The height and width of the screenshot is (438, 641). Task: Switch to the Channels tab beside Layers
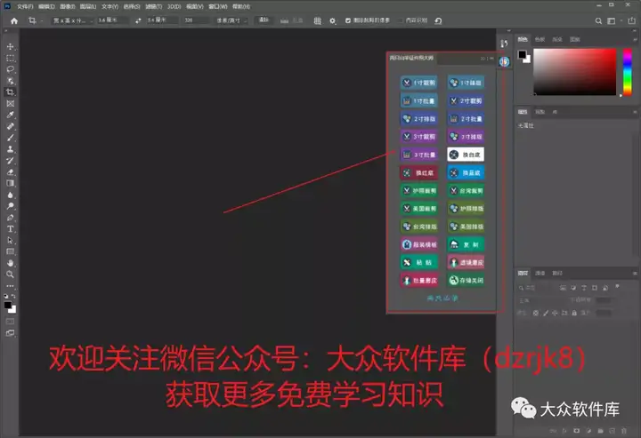(540, 274)
